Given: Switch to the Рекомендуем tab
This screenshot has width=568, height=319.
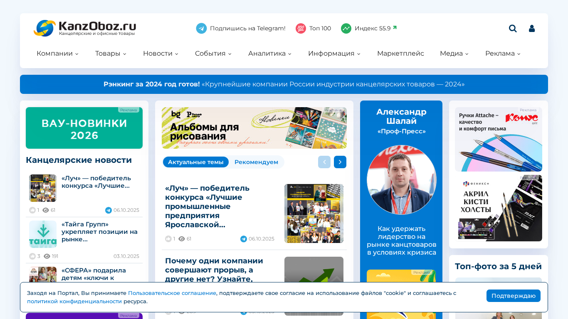Looking at the screenshot, I should click(256, 162).
